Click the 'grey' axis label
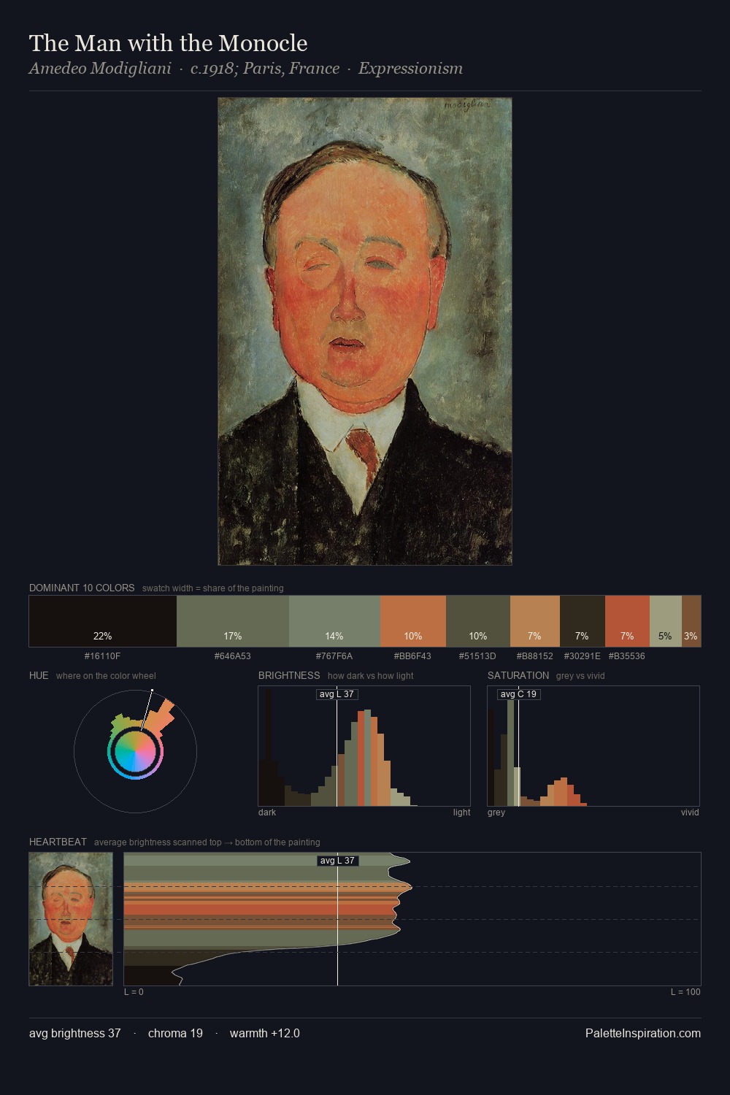 (x=496, y=812)
